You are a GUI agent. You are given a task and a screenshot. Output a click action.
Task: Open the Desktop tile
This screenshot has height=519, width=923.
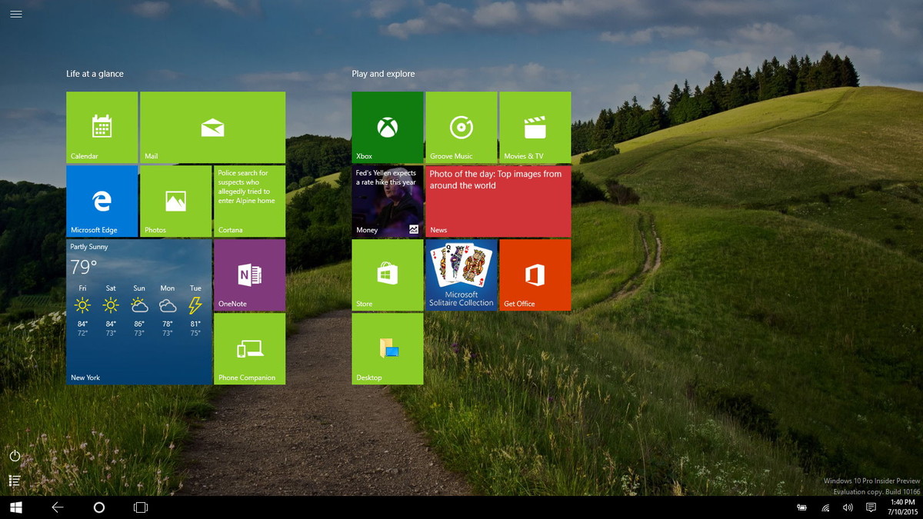(x=388, y=349)
